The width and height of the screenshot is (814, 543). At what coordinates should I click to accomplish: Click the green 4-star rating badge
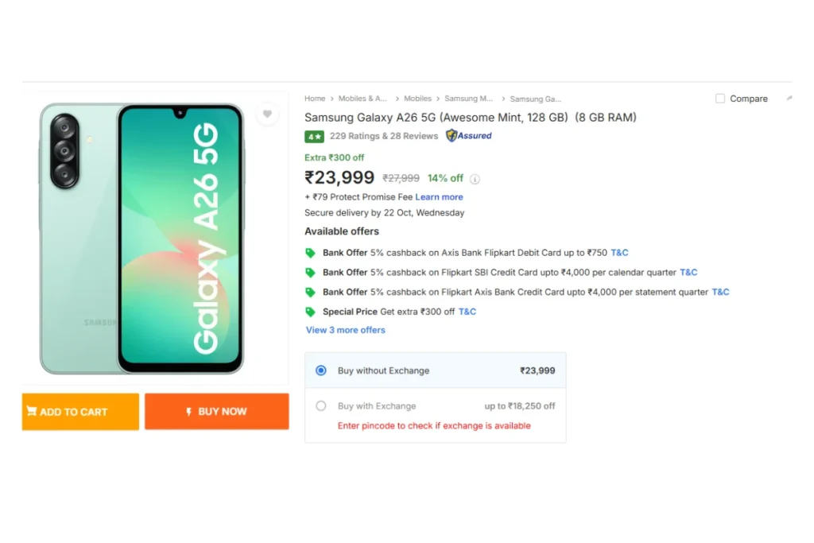pos(314,137)
